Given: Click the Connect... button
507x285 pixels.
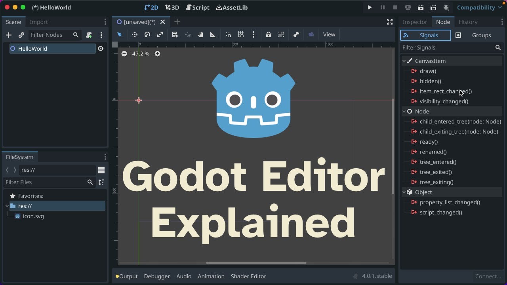Looking at the screenshot, I should [x=488, y=276].
